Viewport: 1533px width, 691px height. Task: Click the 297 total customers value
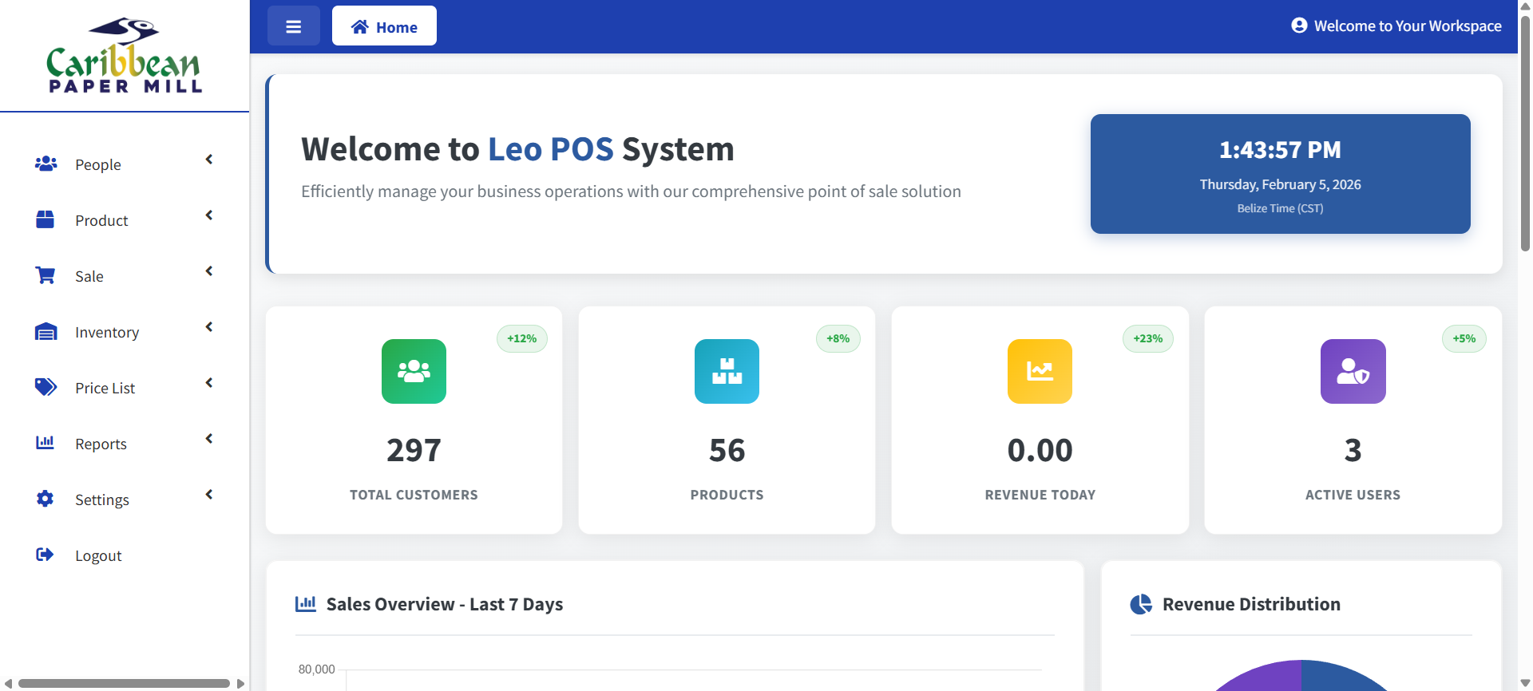click(414, 450)
